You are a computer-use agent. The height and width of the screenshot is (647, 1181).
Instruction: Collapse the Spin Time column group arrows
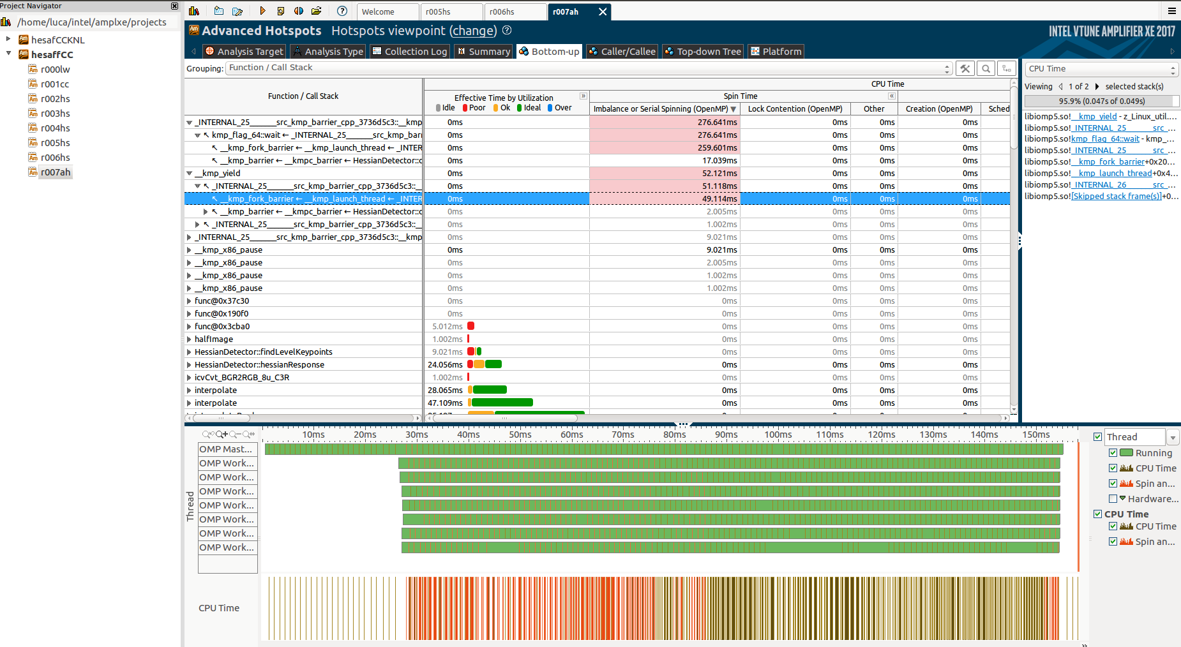(x=892, y=96)
